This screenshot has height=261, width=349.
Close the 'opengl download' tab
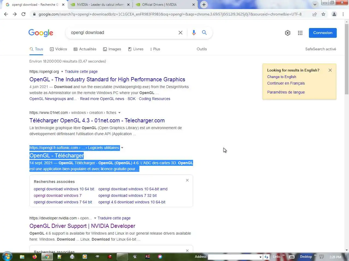coord(63,5)
